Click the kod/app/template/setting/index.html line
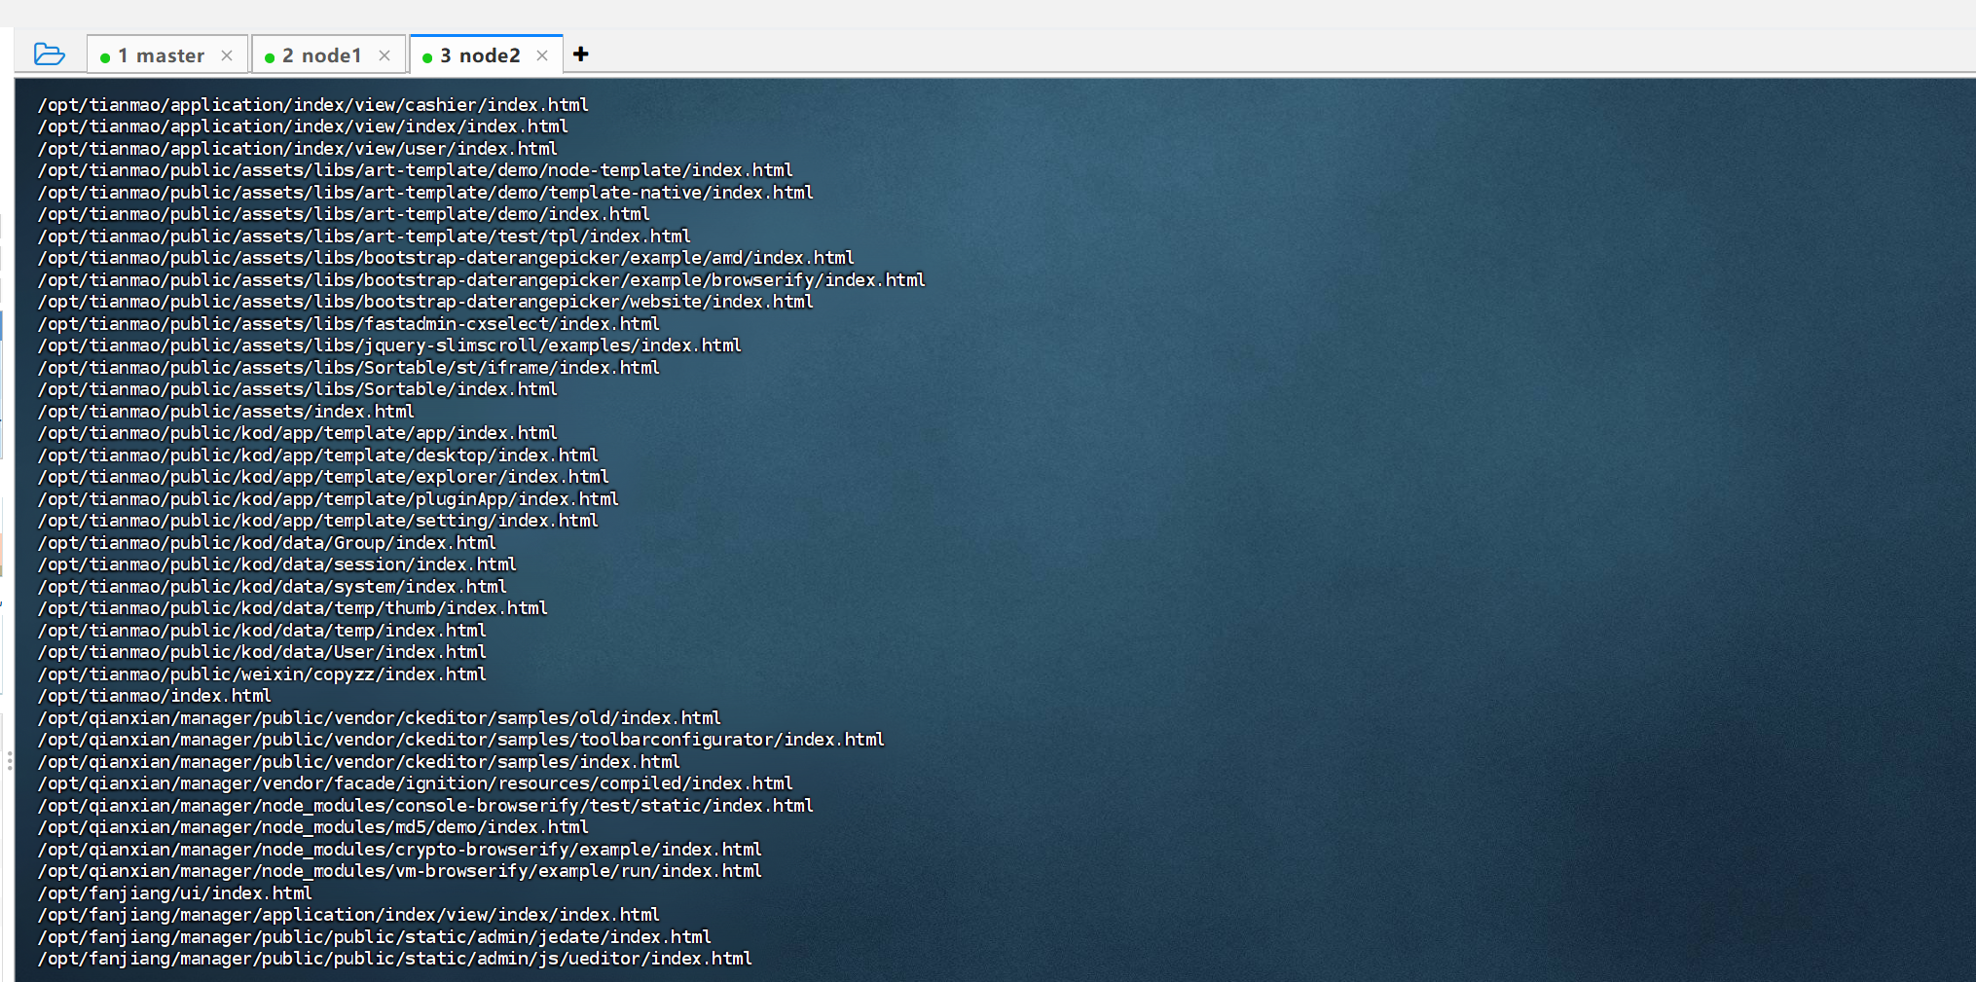The width and height of the screenshot is (1976, 982). tap(318, 521)
